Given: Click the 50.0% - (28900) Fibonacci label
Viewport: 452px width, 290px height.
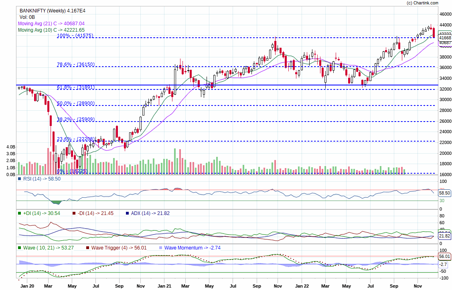Looking at the screenshot, I should point(76,103).
